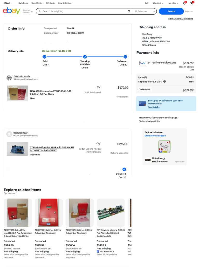Image resolution: width=198 pixels, height=267 pixels.
Task: Click the notifications bell icon
Action: coord(185,3)
